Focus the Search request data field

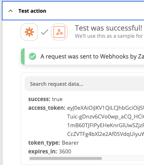(84, 84)
